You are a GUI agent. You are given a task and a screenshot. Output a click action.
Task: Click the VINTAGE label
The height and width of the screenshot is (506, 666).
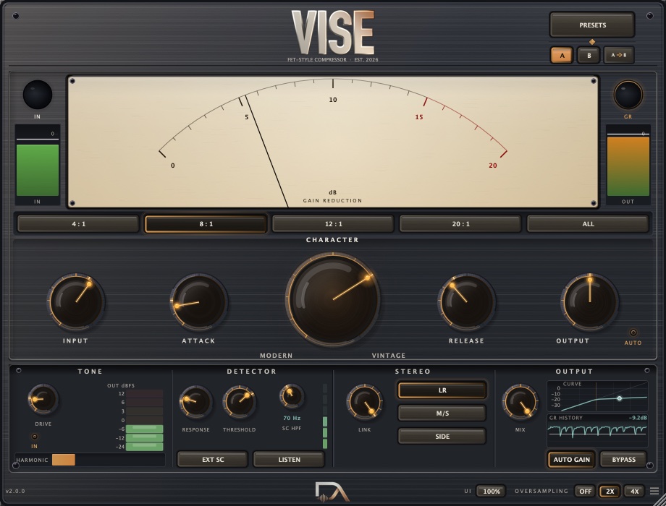click(389, 356)
